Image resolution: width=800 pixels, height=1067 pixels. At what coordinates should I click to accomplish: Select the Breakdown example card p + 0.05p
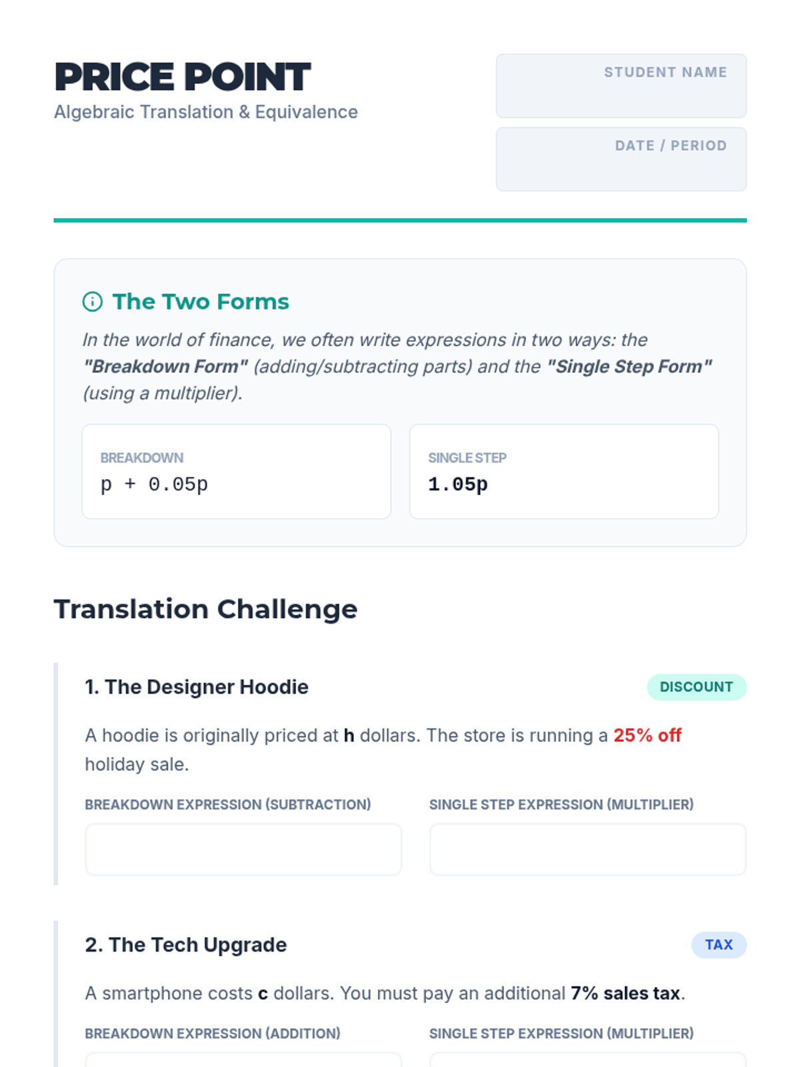(236, 471)
